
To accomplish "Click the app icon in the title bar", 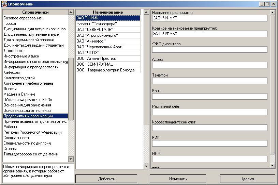I will (4, 4).
